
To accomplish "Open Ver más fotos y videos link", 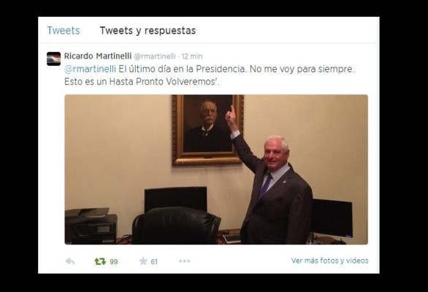I will 329,261.
